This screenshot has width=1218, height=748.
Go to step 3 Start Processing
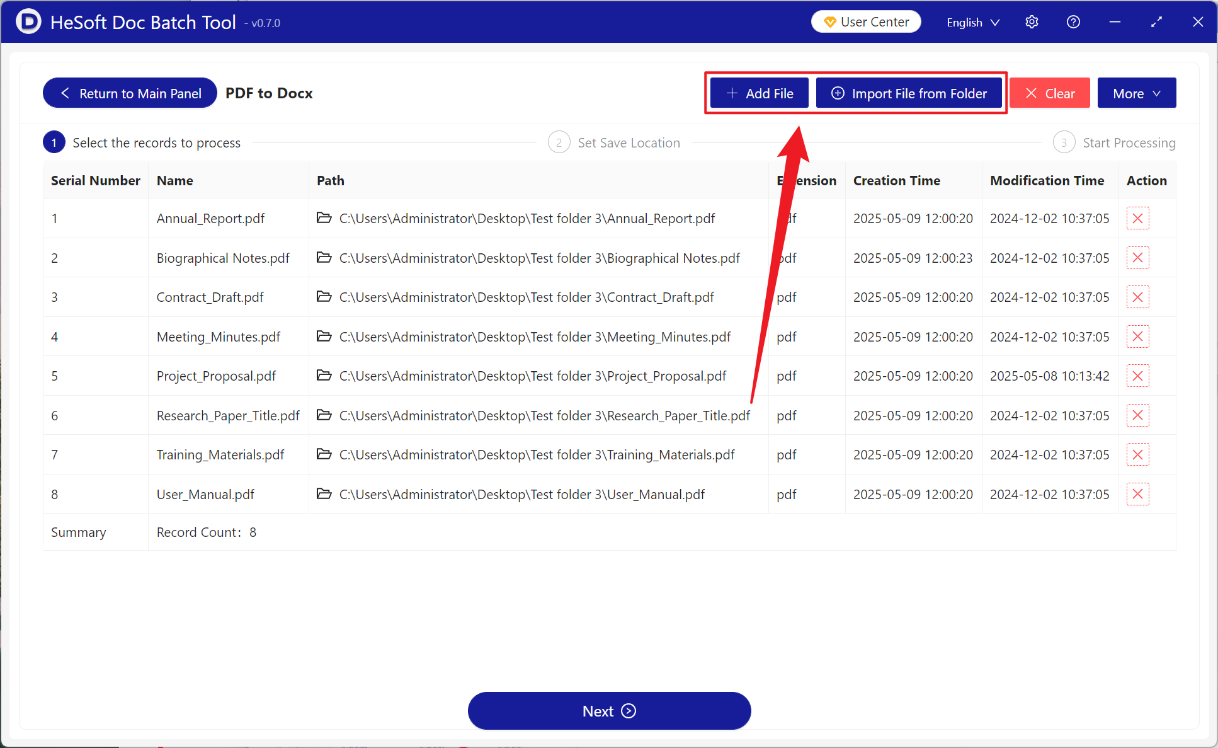(1114, 143)
